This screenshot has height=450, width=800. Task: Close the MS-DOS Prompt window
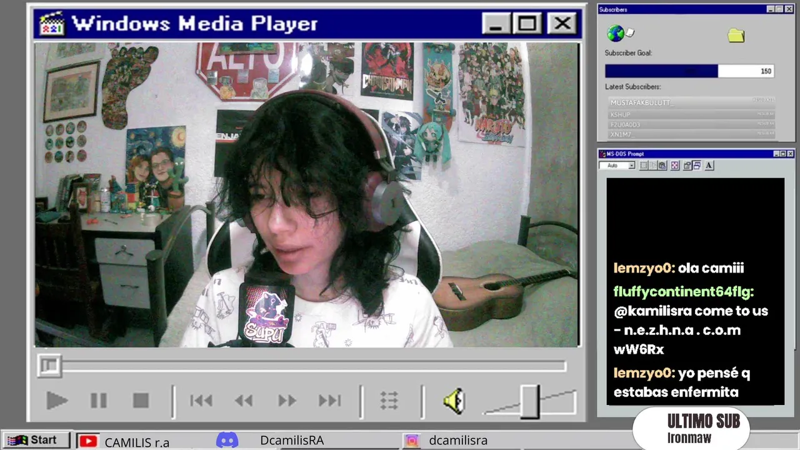[x=790, y=154]
